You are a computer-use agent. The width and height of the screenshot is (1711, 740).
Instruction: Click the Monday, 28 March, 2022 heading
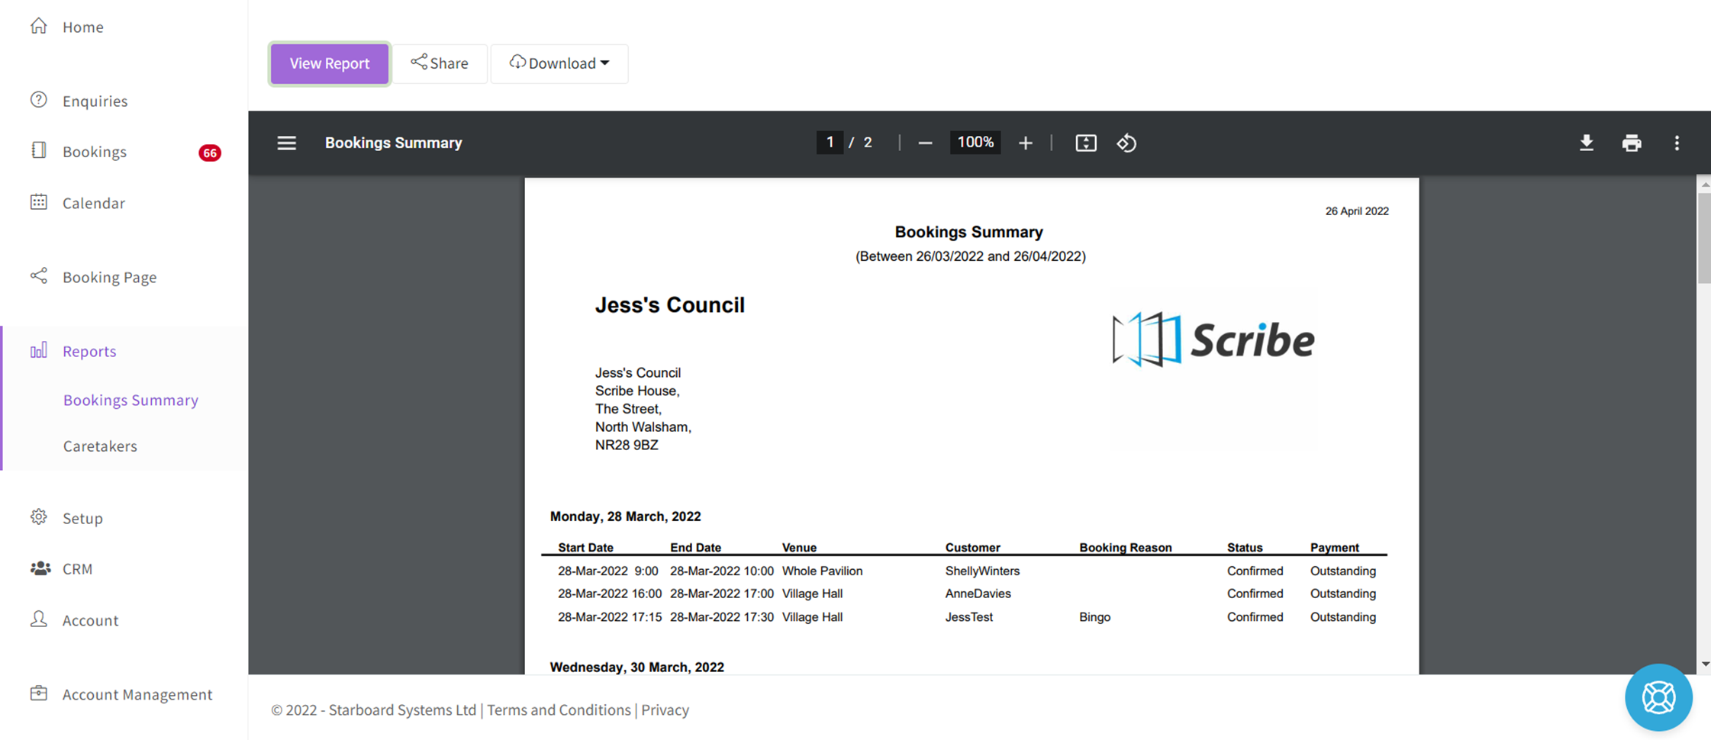tap(625, 516)
